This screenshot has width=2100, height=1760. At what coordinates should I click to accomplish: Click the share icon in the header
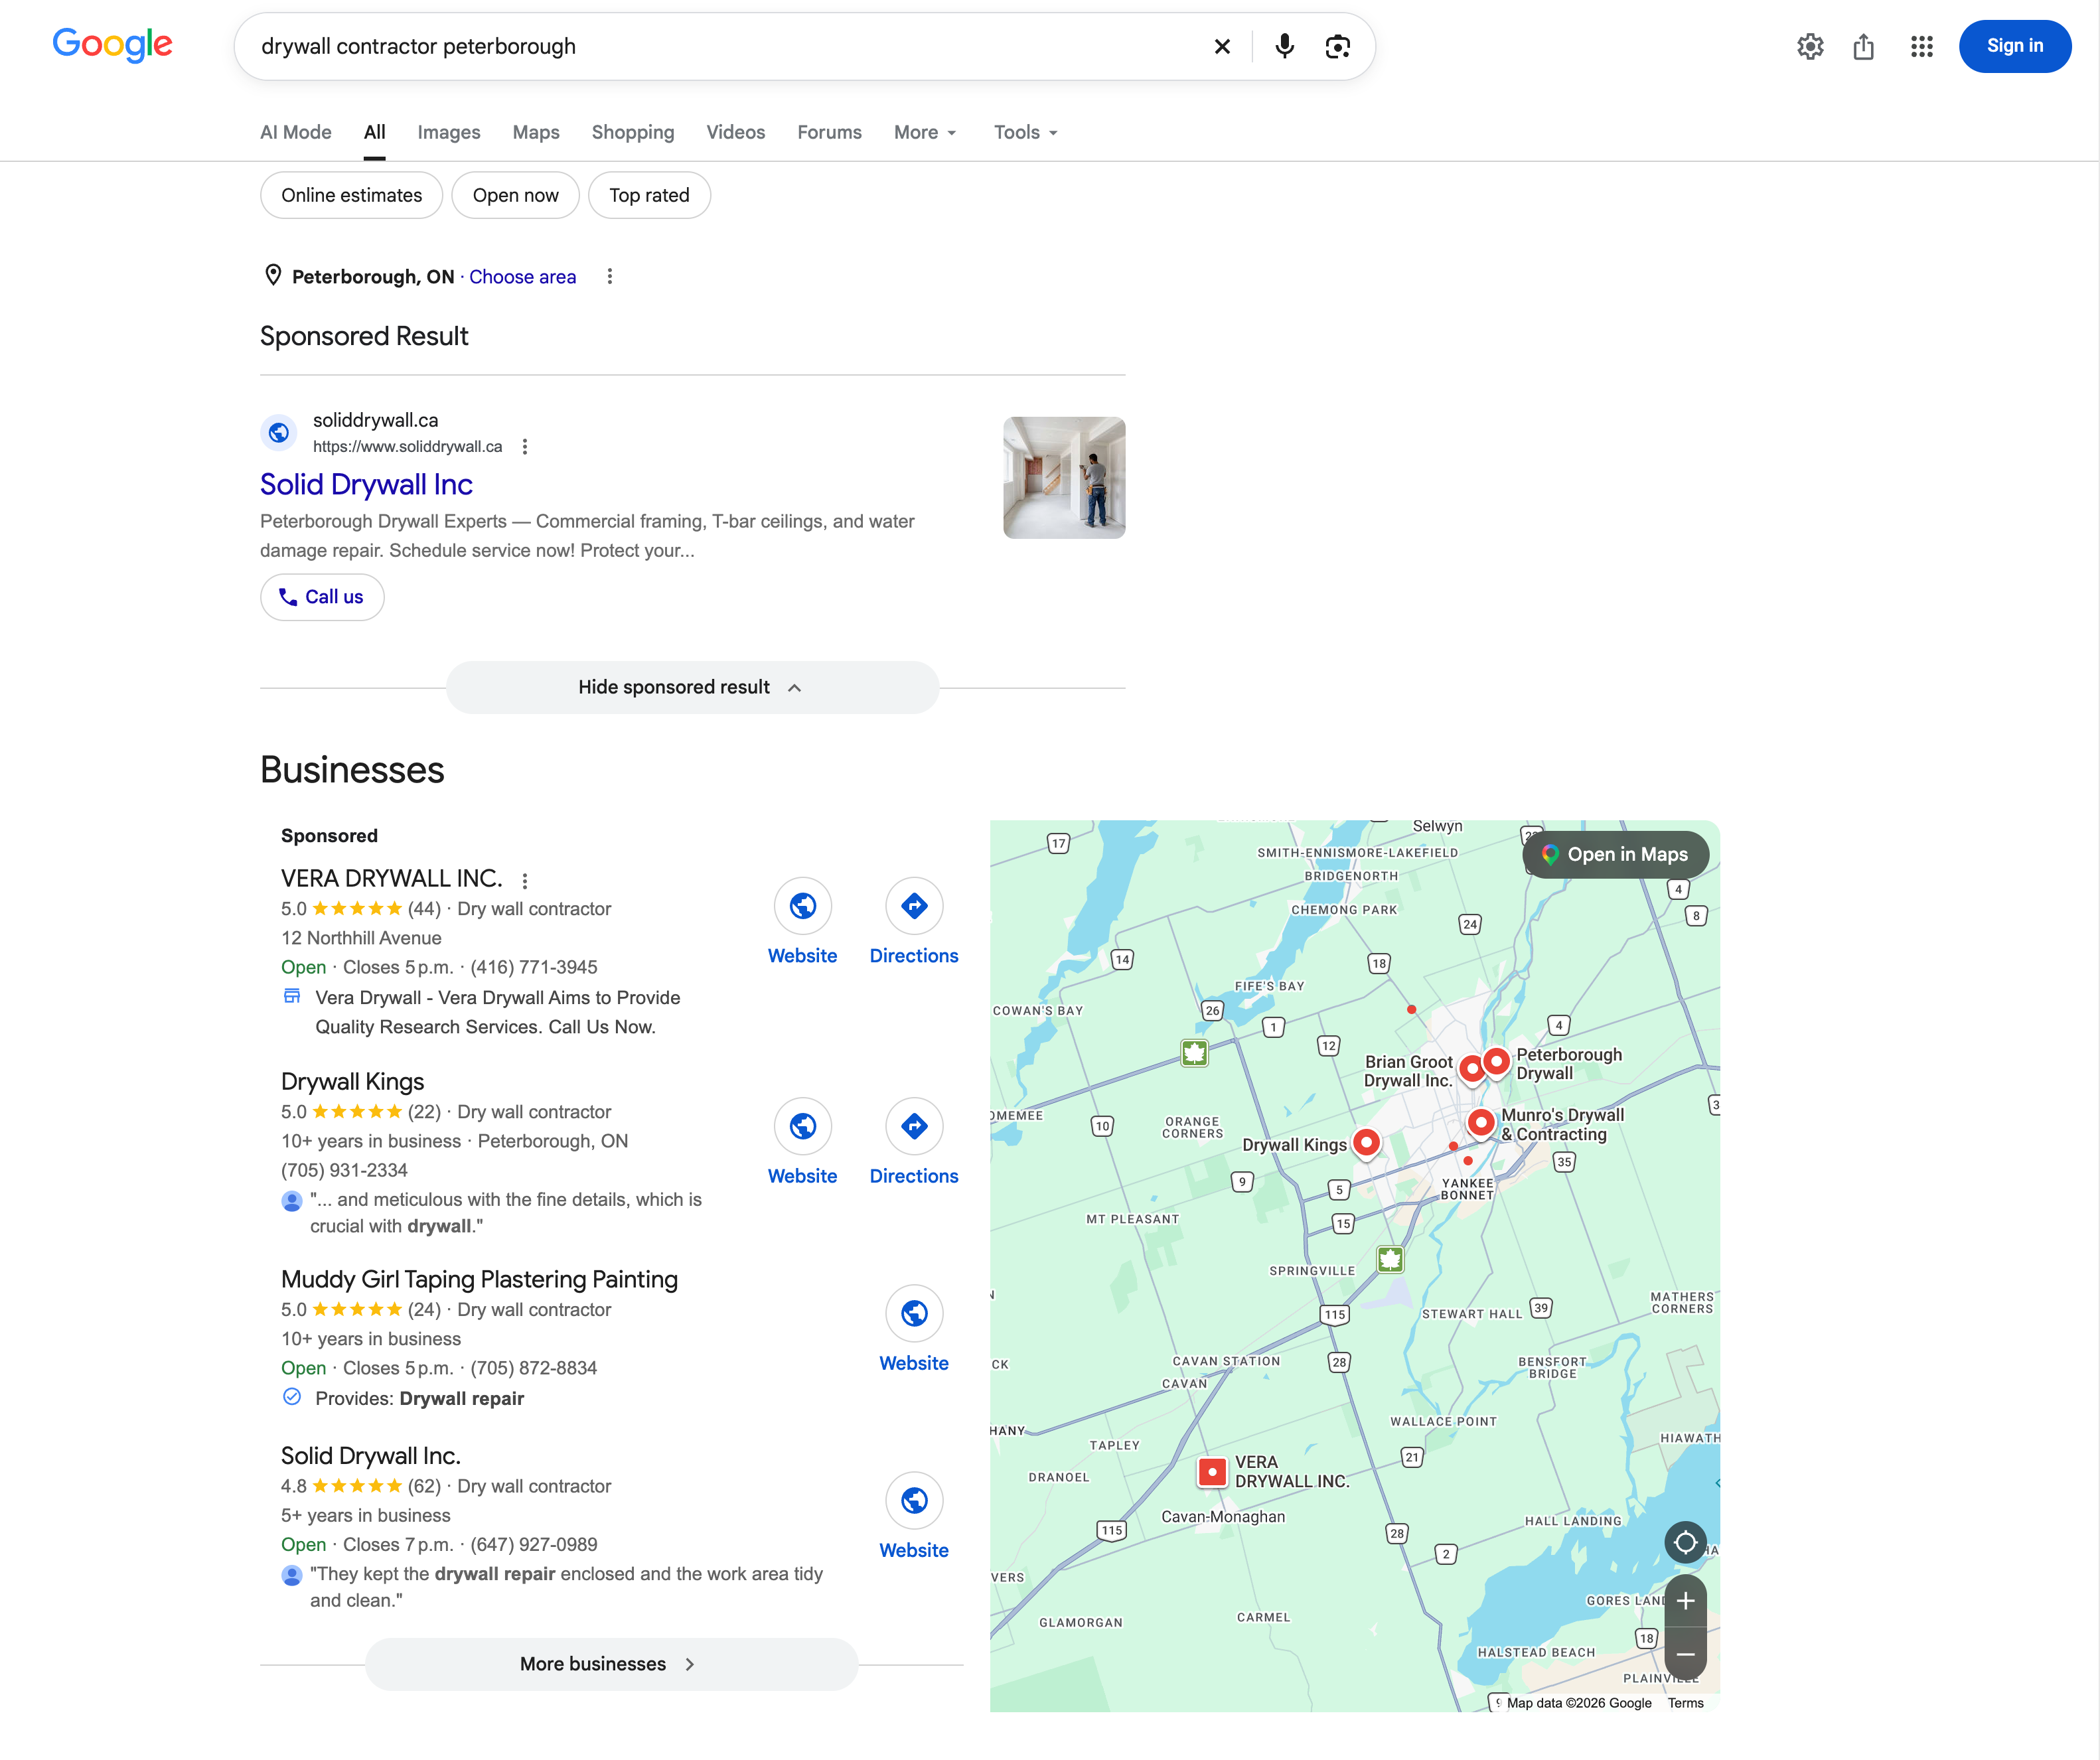pyautogui.click(x=1863, y=46)
